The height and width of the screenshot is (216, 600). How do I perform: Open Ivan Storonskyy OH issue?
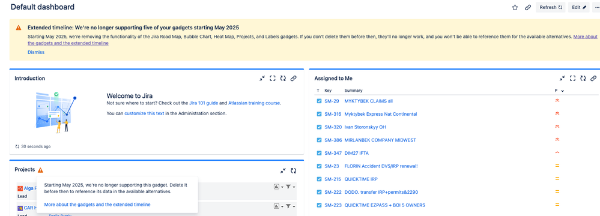[365, 127]
